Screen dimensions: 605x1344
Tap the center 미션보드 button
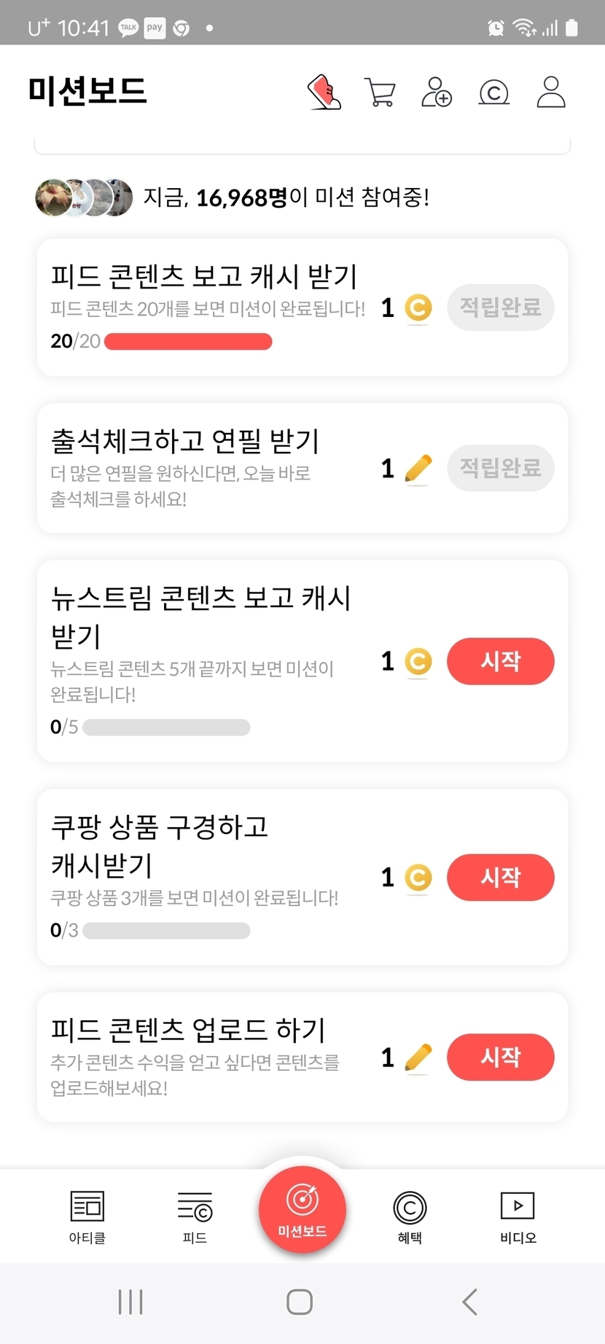(302, 1210)
